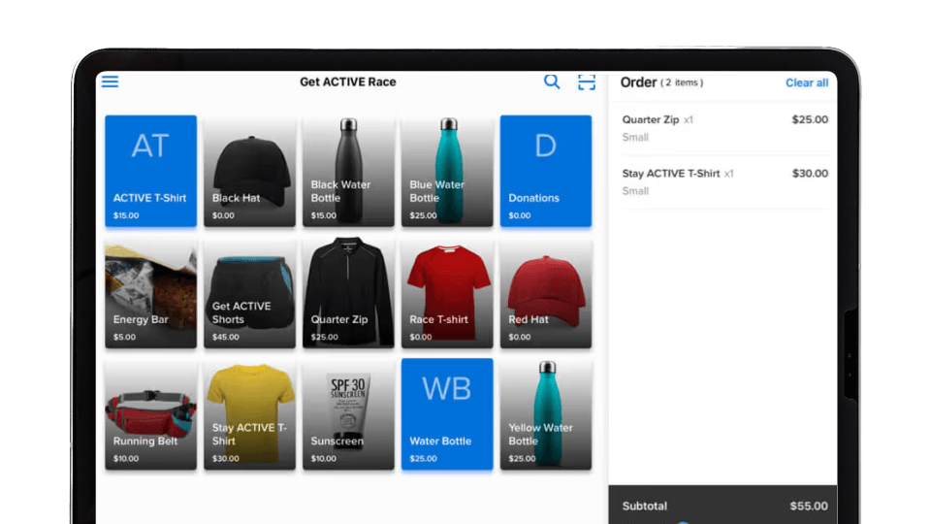
Task: Add ACTIVE T-Shirt tile to order
Action: click(151, 171)
